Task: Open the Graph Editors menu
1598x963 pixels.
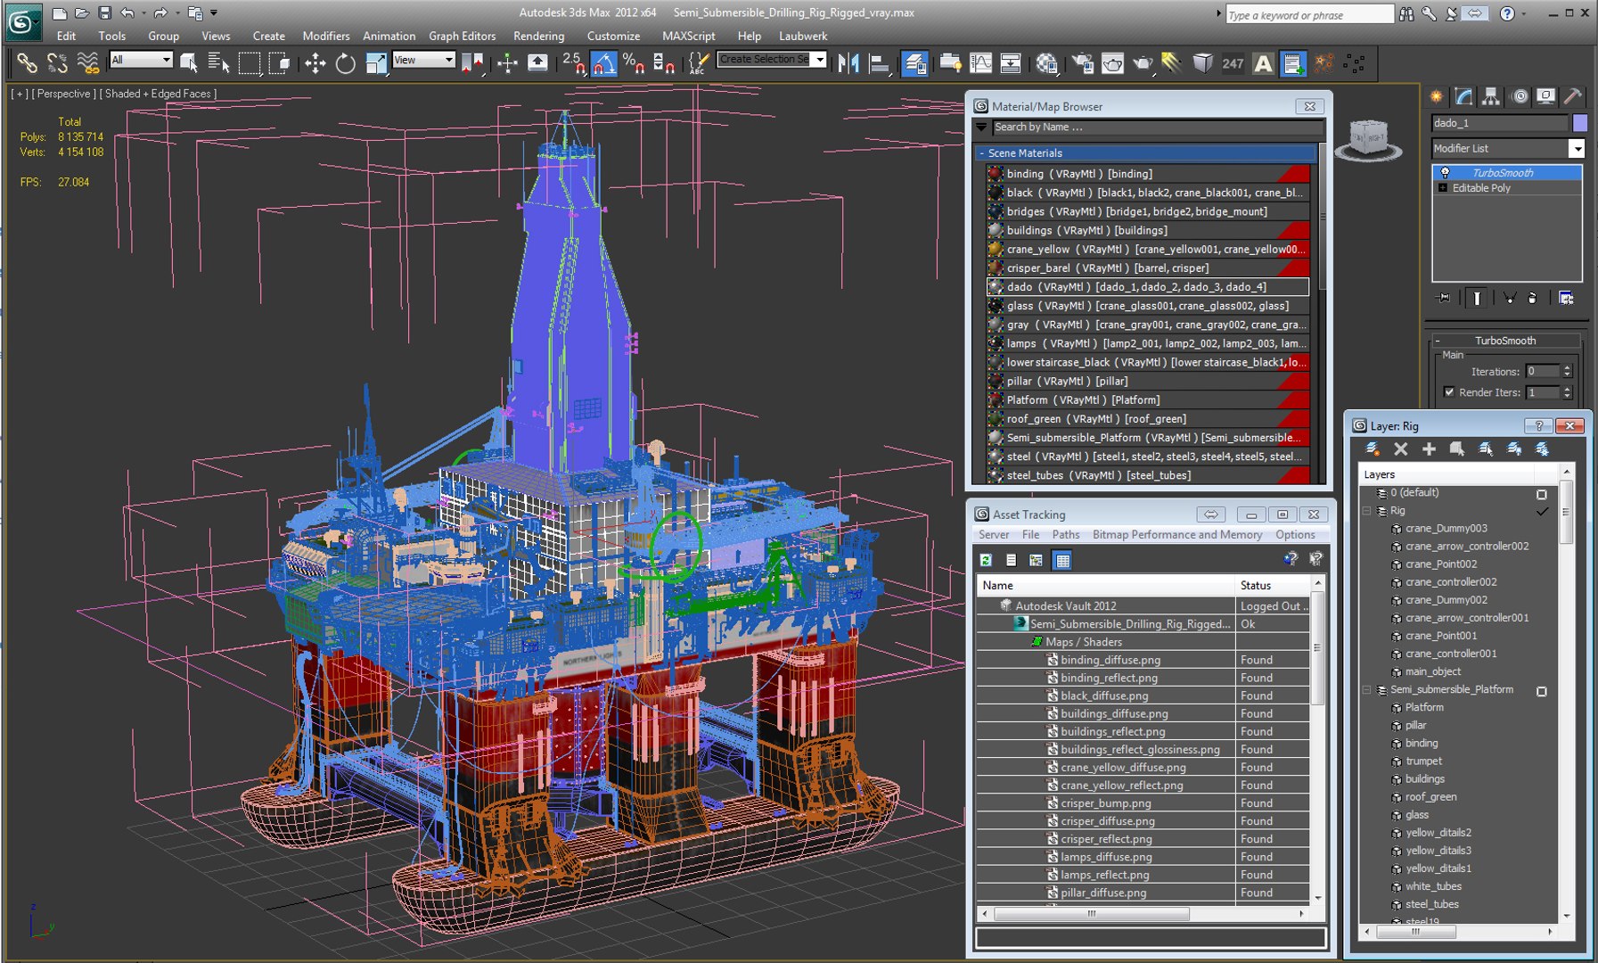Action: coord(462,36)
